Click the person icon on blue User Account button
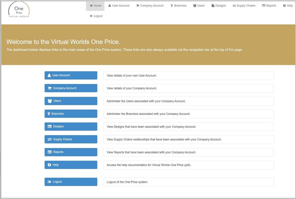Viewport: 296px width, 199px height. [49, 75]
